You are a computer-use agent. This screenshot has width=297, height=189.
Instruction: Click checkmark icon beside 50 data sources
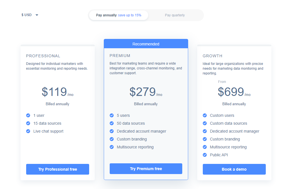(x=112, y=123)
